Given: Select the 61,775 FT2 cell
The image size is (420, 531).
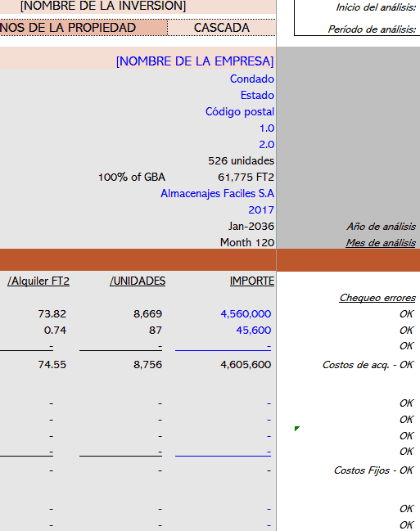Looking at the screenshot, I should pos(246,177).
